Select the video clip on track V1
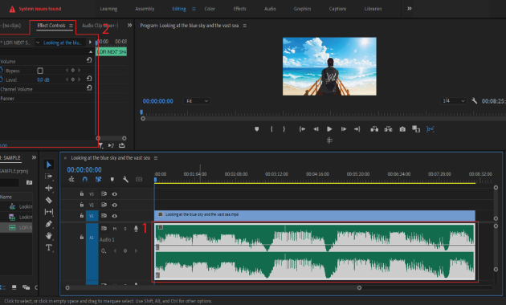506x305 pixels. (315, 215)
